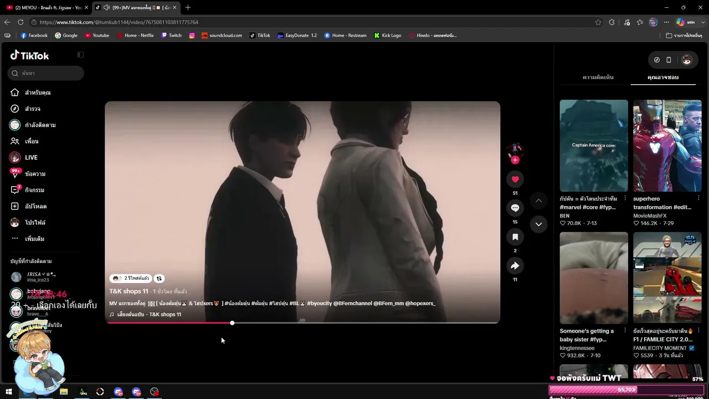This screenshot has height=399, width=709.
Task: Open IRISA followed account
Action: pyautogui.click(x=34, y=277)
